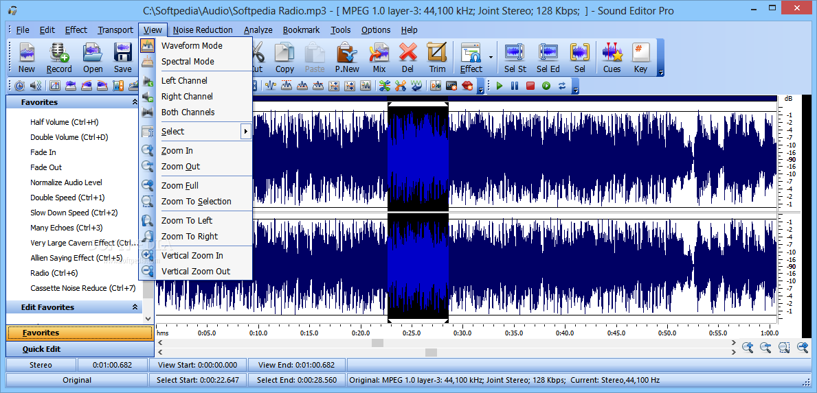Switch to the Quick Edit tab

coord(80,349)
